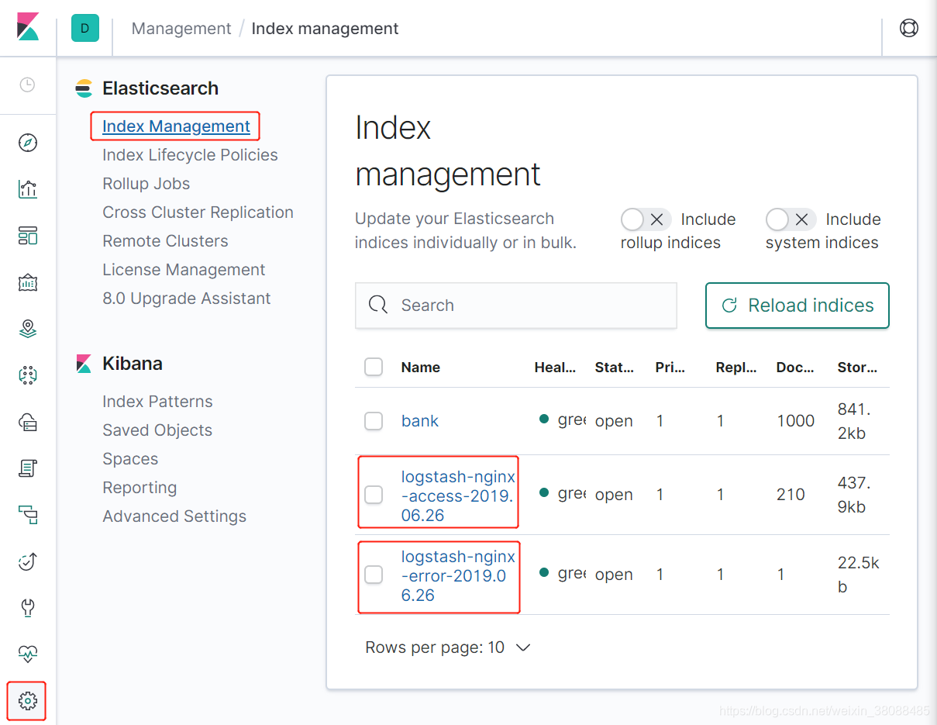Open Stack Monitoring heartbeat icon
This screenshot has width=937, height=725.
(x=27, y=654)
